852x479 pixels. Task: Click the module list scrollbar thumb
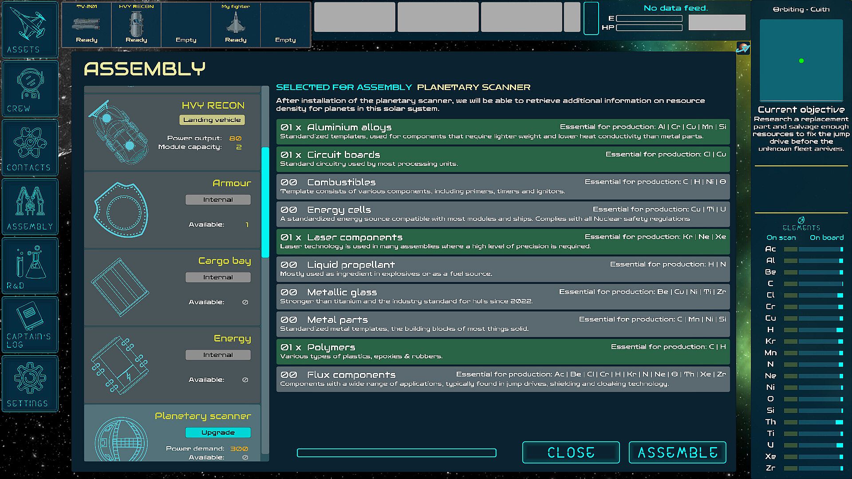point(265,202)
